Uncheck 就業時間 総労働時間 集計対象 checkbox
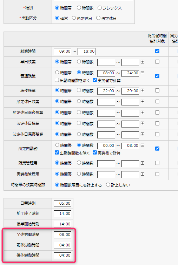178x265 pixels. 157,51
